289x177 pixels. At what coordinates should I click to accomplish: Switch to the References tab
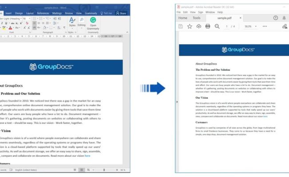click(x=43, y=13)
